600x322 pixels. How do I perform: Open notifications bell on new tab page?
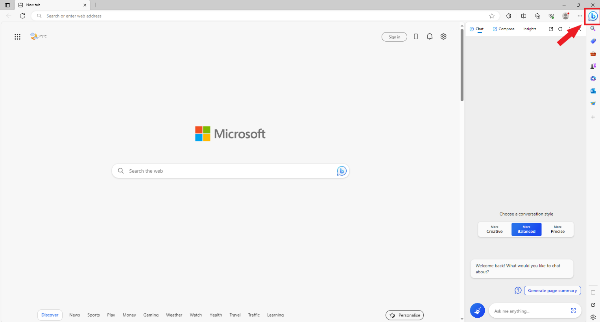pos(430,37)
